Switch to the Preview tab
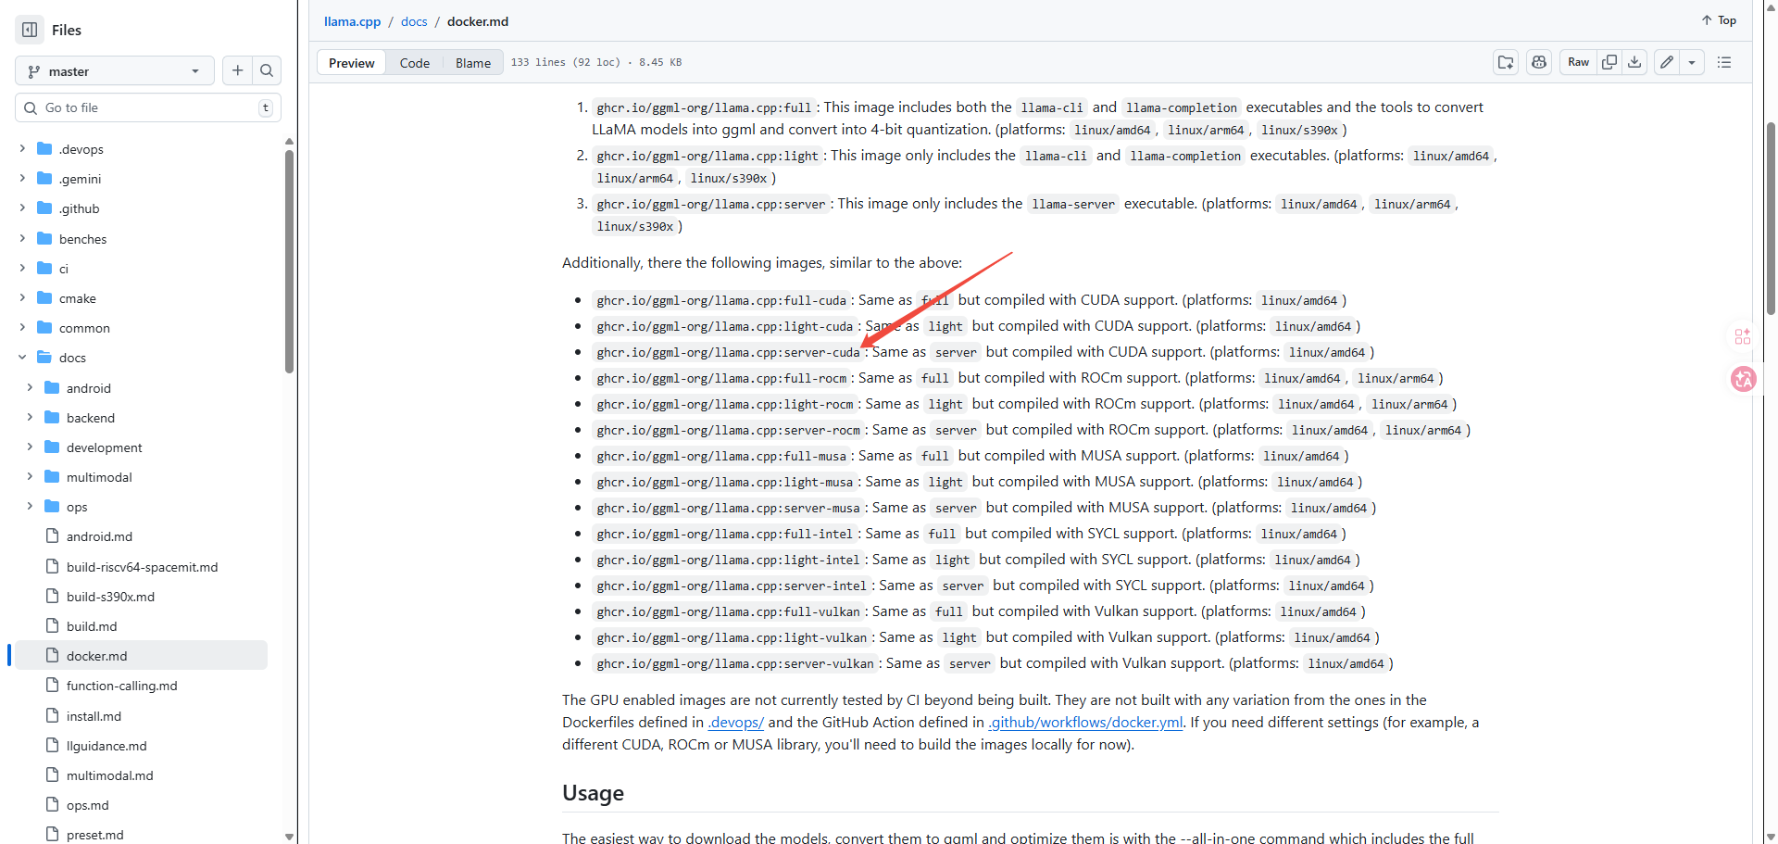The height and width of the screenshot is (844, 1778). pos(351,63)
